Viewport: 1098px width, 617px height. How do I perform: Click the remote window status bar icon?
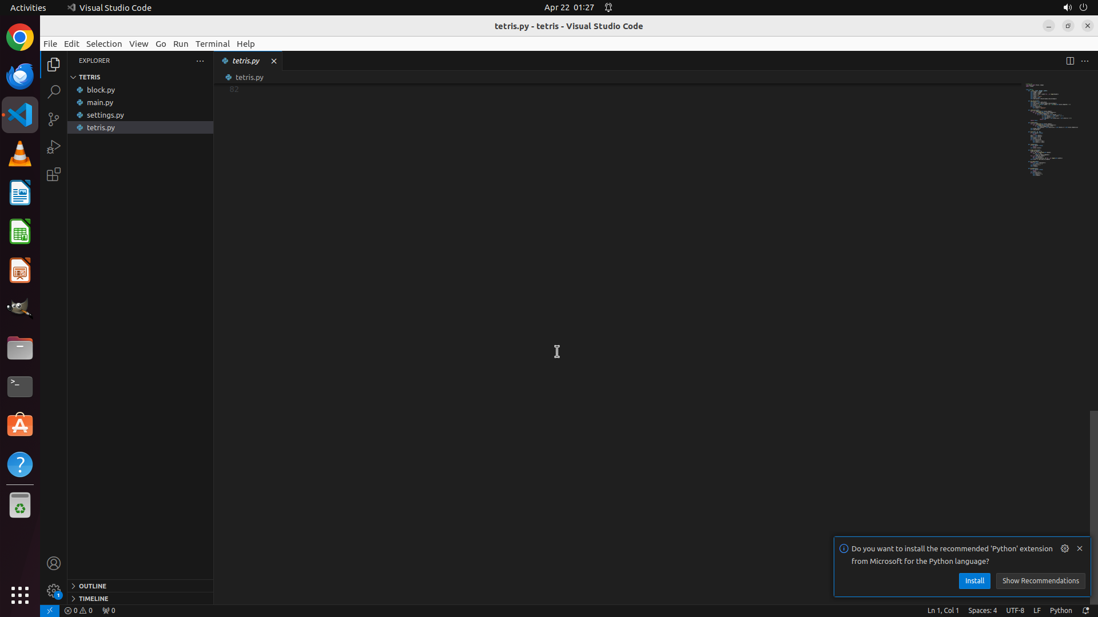50,610
